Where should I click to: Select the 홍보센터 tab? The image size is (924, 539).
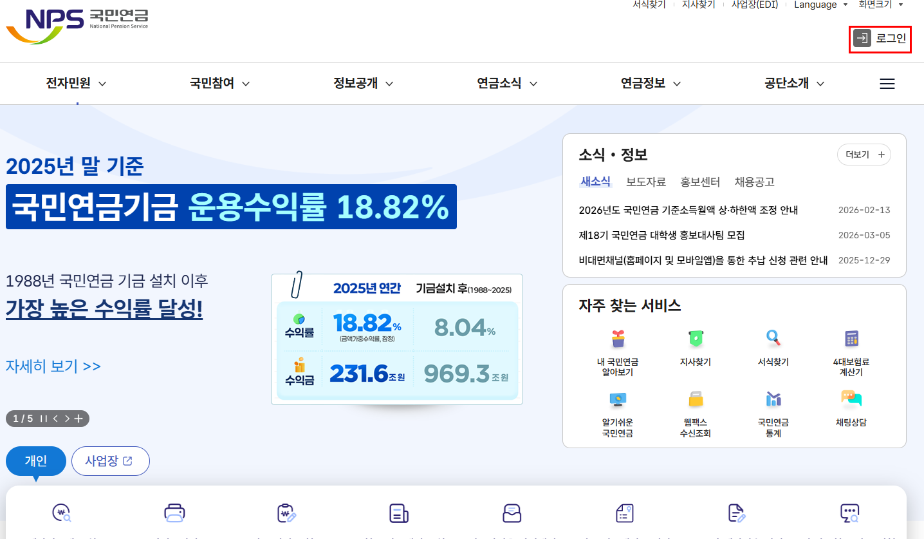pyautogui.click(x=700, y=182)
